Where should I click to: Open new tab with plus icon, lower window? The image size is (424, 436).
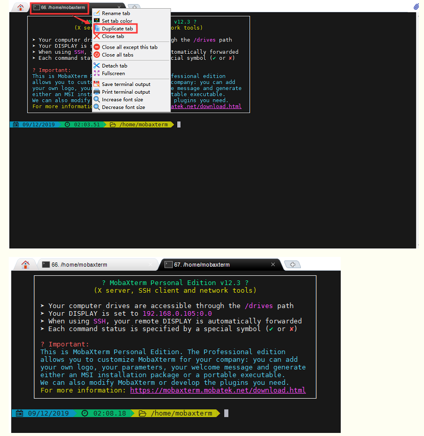(293, 265)
